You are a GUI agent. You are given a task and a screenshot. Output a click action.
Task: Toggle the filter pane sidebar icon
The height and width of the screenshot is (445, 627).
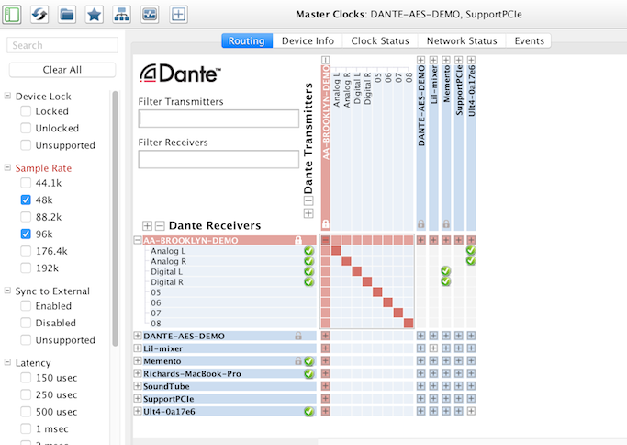pyautogui.click(x=13, y=14)
